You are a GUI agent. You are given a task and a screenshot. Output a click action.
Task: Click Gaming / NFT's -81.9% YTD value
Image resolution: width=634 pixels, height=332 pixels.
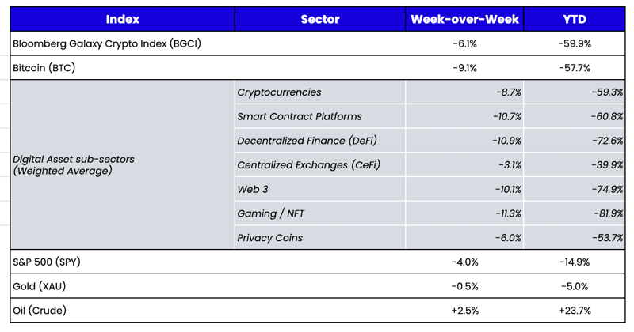pyautogui.click(x=607, y=213)
